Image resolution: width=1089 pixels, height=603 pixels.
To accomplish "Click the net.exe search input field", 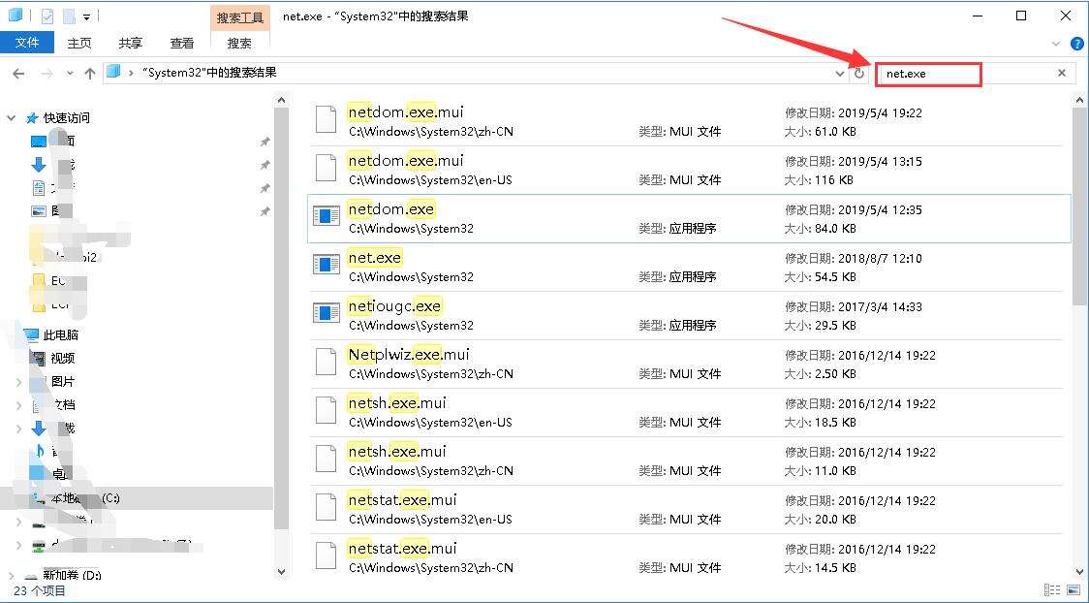I will click(x=928, y=73).
